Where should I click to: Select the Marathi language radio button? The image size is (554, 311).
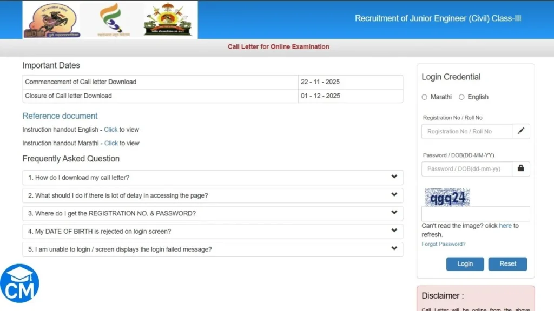[425, 97]
